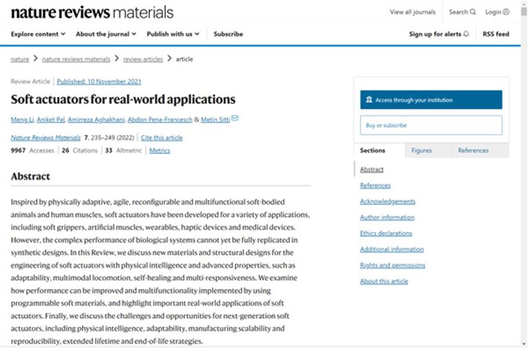Click View all journals
The height and width of the screenshot is (357, 532).
pyautogui.click(x=412, y=12)
